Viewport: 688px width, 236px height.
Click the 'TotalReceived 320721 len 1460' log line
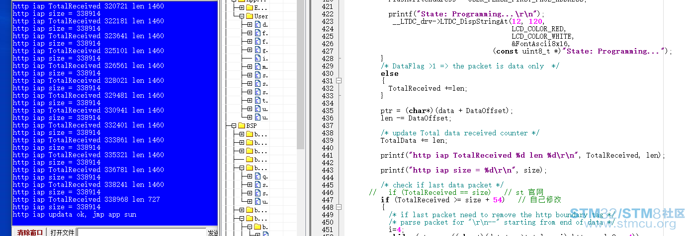(88, 6)
